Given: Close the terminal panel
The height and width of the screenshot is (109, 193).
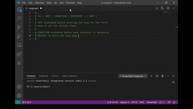Looking at the screenshot, I should (173, 76).
